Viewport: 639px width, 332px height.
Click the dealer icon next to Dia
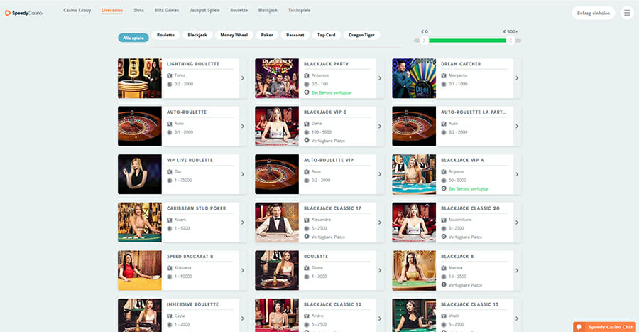[x=170, y=172]
